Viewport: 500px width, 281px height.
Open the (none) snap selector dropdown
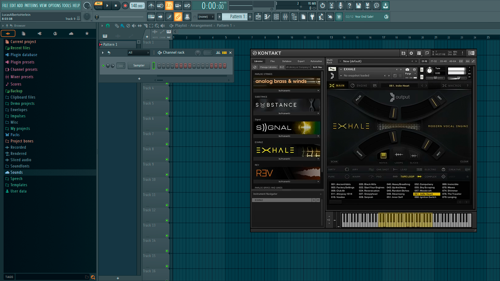(206, 17)
